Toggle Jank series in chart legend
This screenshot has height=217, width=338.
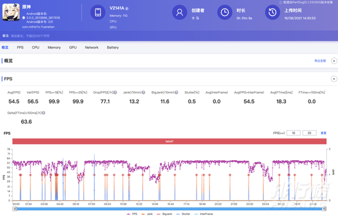click(147, 214)
